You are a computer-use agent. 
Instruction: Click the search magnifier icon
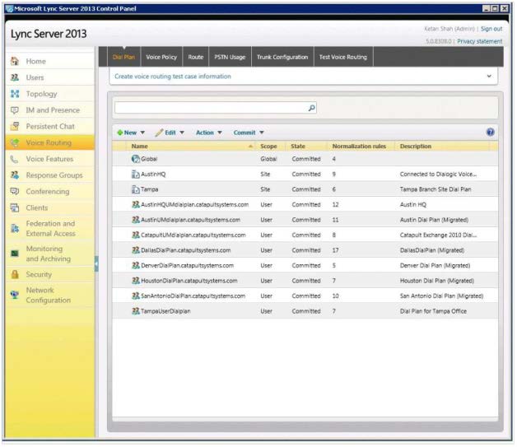click(x=311, y=108)
